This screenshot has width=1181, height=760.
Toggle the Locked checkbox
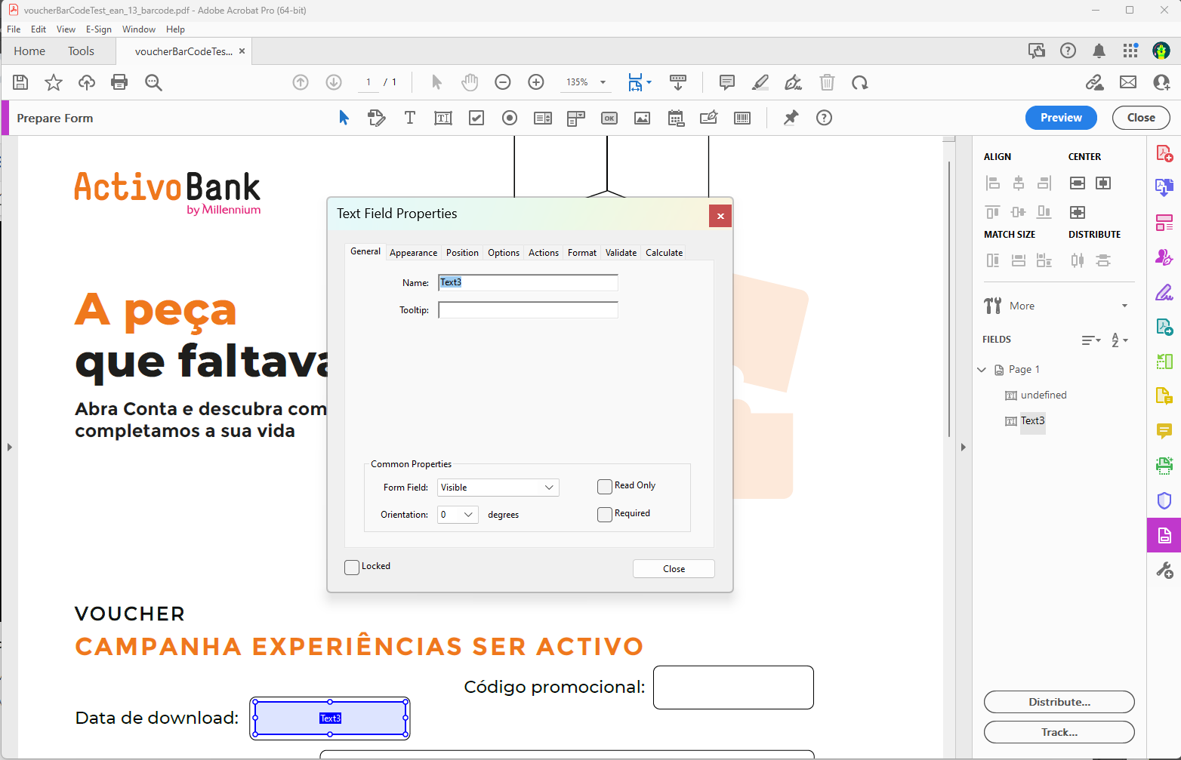point(352,568)
